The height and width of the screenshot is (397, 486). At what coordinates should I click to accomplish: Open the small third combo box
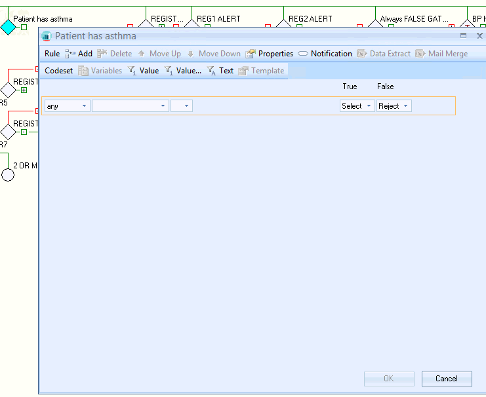pos(182,106)
